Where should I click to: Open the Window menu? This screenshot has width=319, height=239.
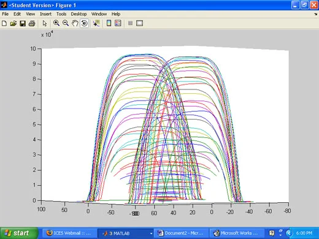[99, 14]
